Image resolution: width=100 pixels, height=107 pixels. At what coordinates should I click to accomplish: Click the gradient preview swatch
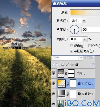click(x=85, y=12)
